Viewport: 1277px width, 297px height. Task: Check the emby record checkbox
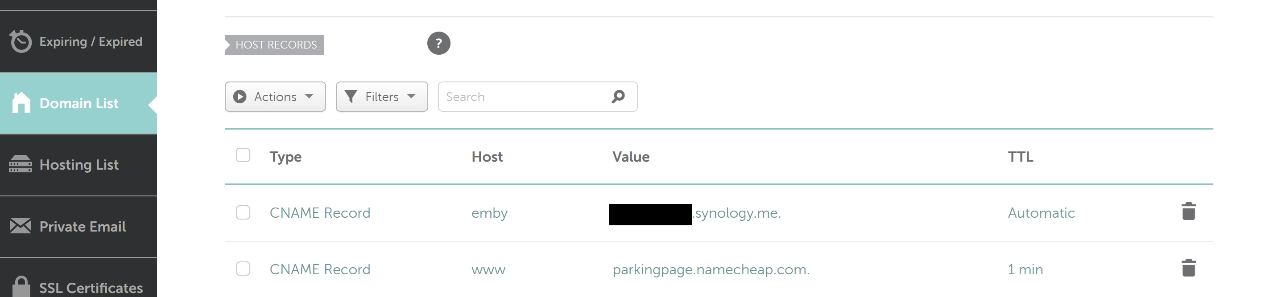click(x=243, y=212)
